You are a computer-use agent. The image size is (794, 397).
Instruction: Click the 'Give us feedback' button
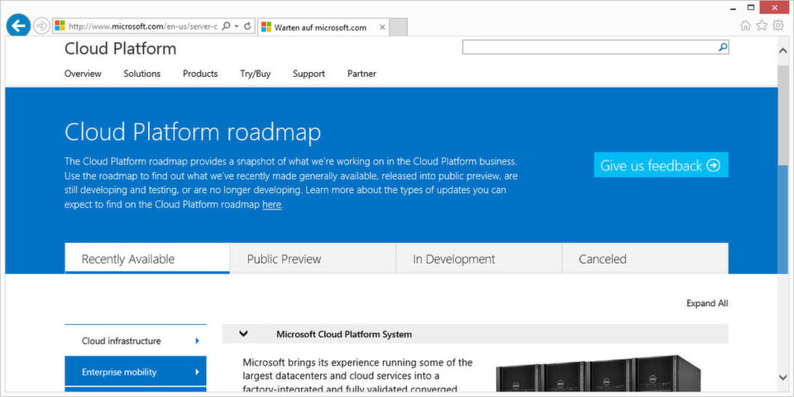click(662, 165)
